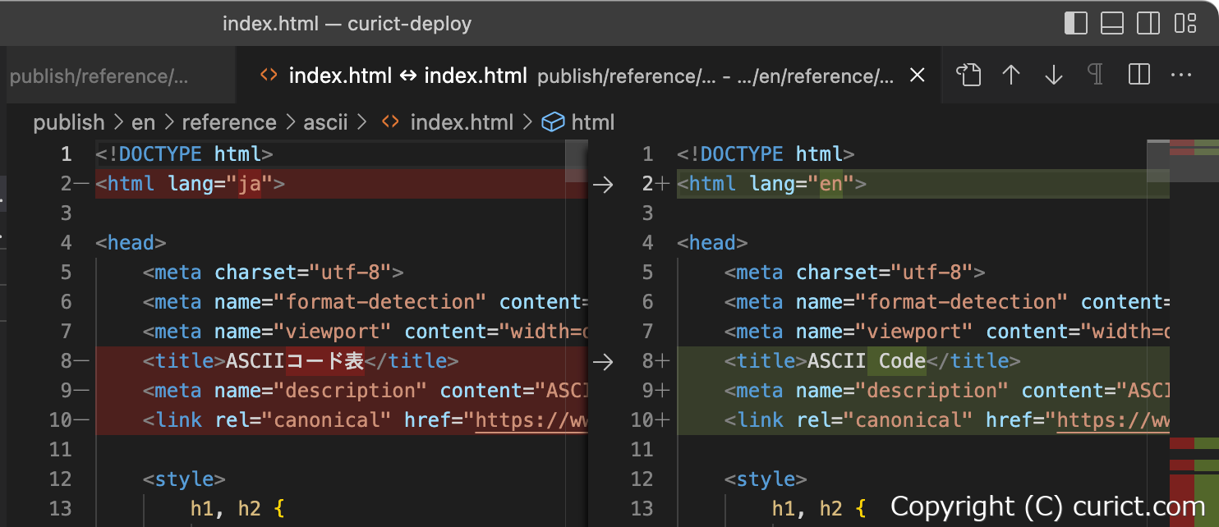
Task: Click the <style> tag in the left pane
Action: click(184, 479)
